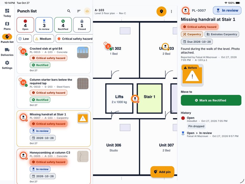The image size is (245, 184).
Task: Toggle the Critical safety hazard filter chip
Action: (74, 39)
